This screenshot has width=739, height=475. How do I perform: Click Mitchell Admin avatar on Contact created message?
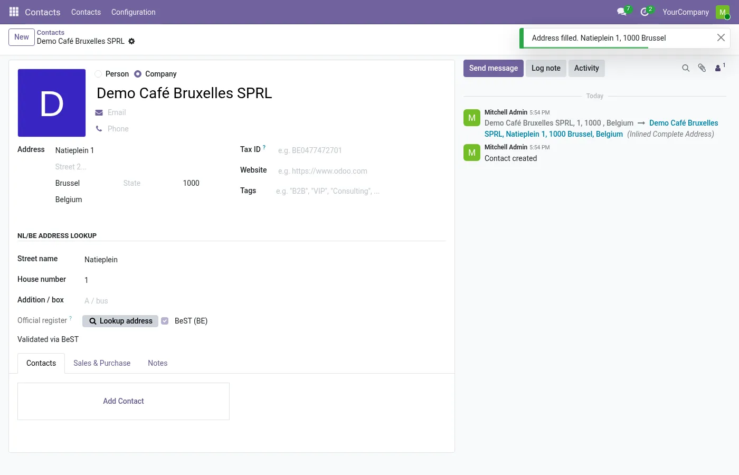pos(472,153)
